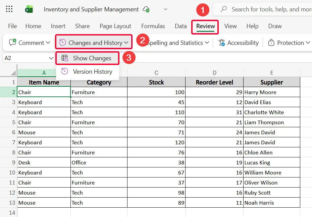Expand the Protection dropdown arrow
The height and width of the screenshot is (217, 312).
pos(308,43)
